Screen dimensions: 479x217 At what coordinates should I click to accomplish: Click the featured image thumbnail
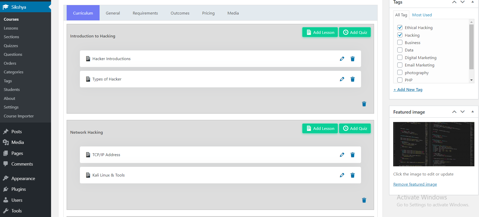pyautogui.click(x=434, y=144)
